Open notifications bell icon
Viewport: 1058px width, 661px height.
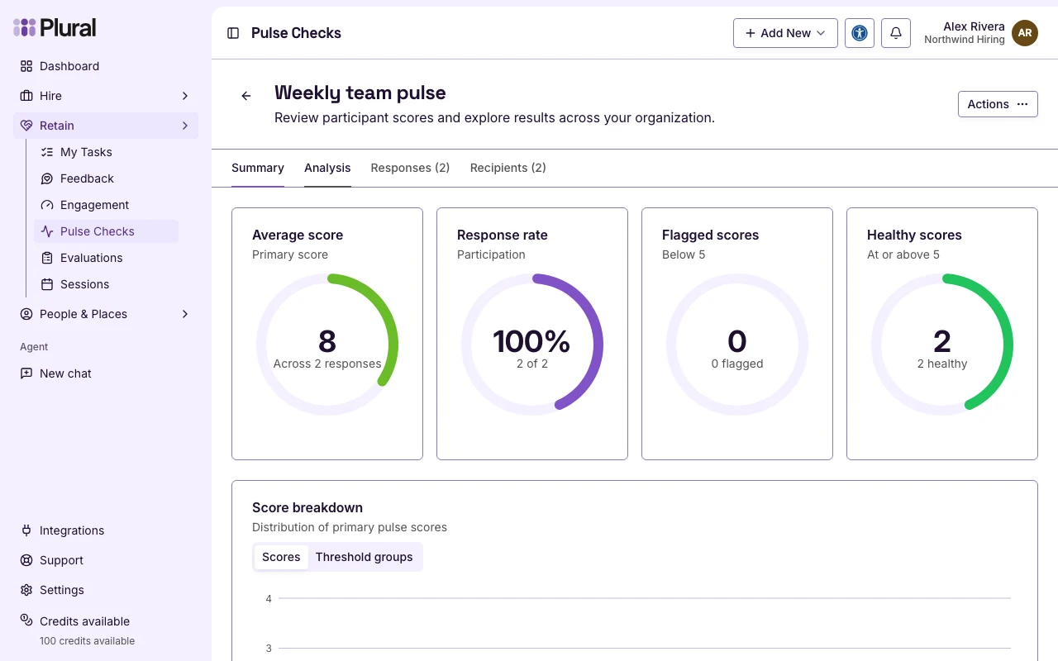coord(896,33)
